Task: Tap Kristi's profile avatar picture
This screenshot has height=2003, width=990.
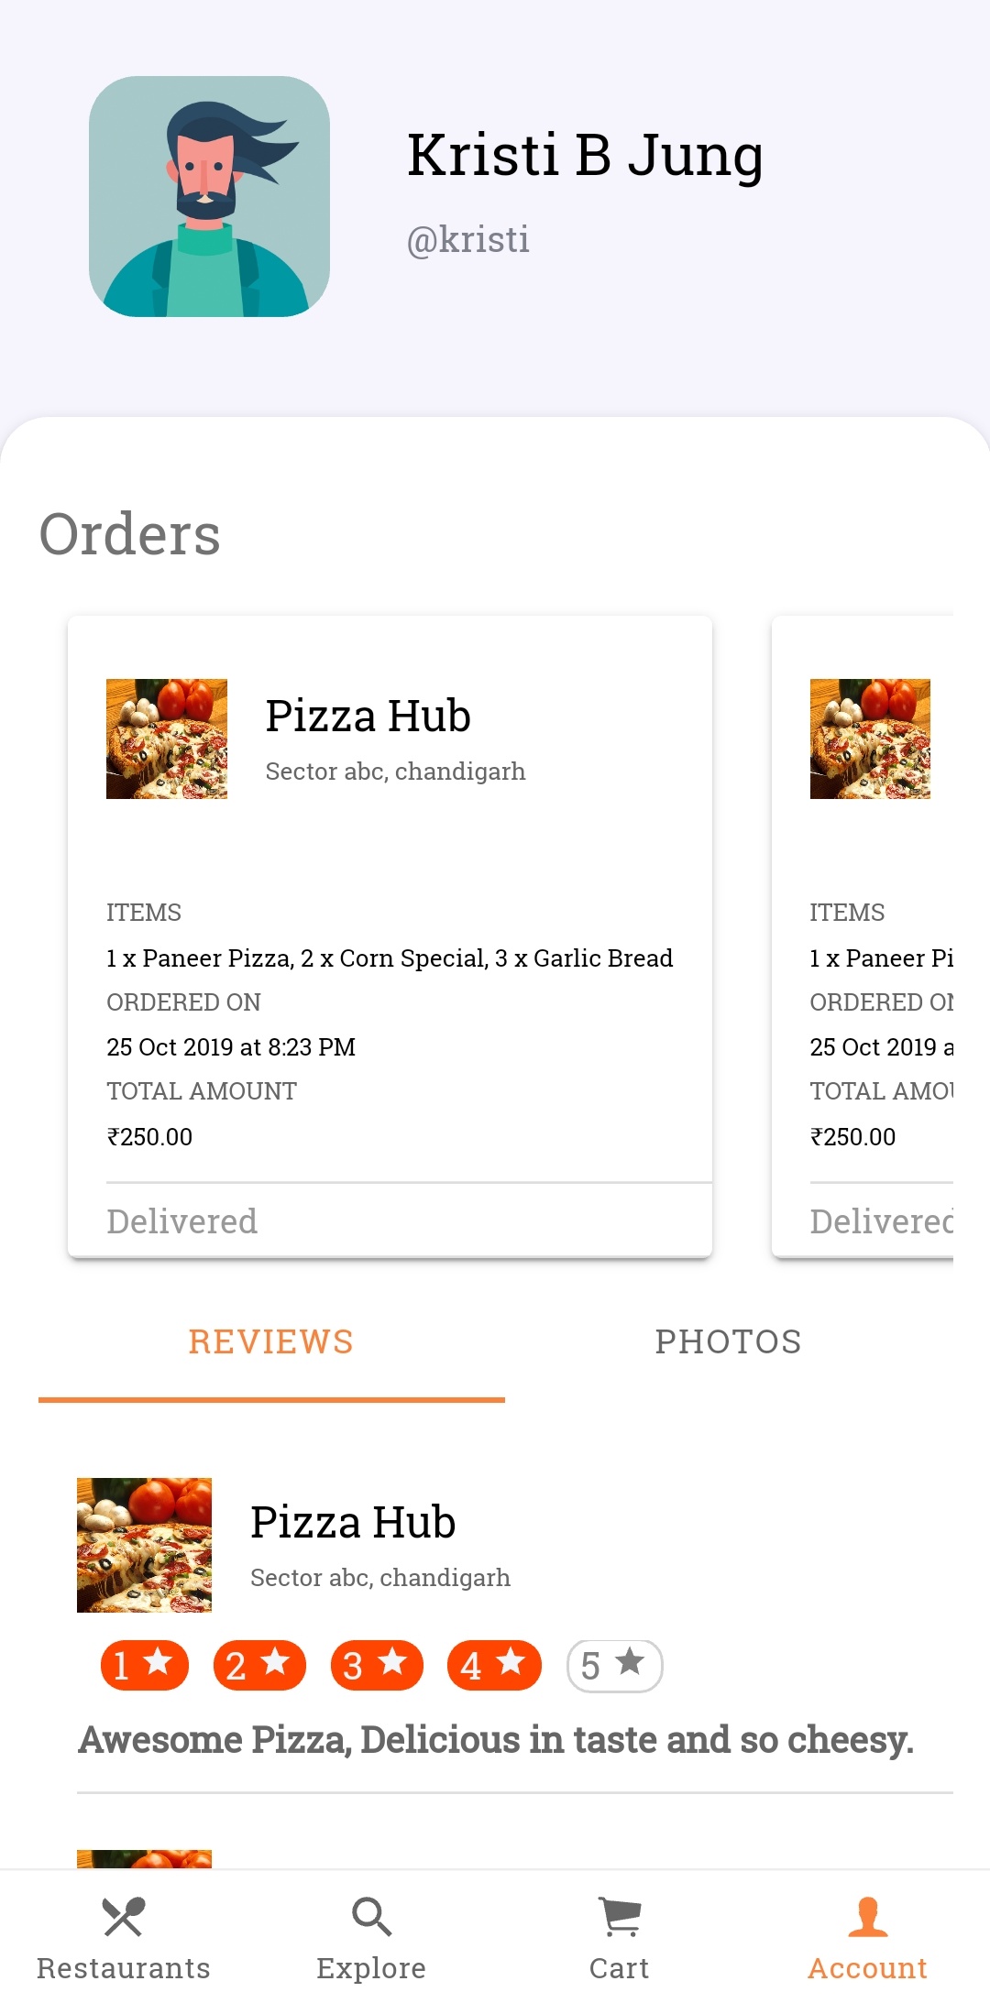Action: tap(209, 197)
